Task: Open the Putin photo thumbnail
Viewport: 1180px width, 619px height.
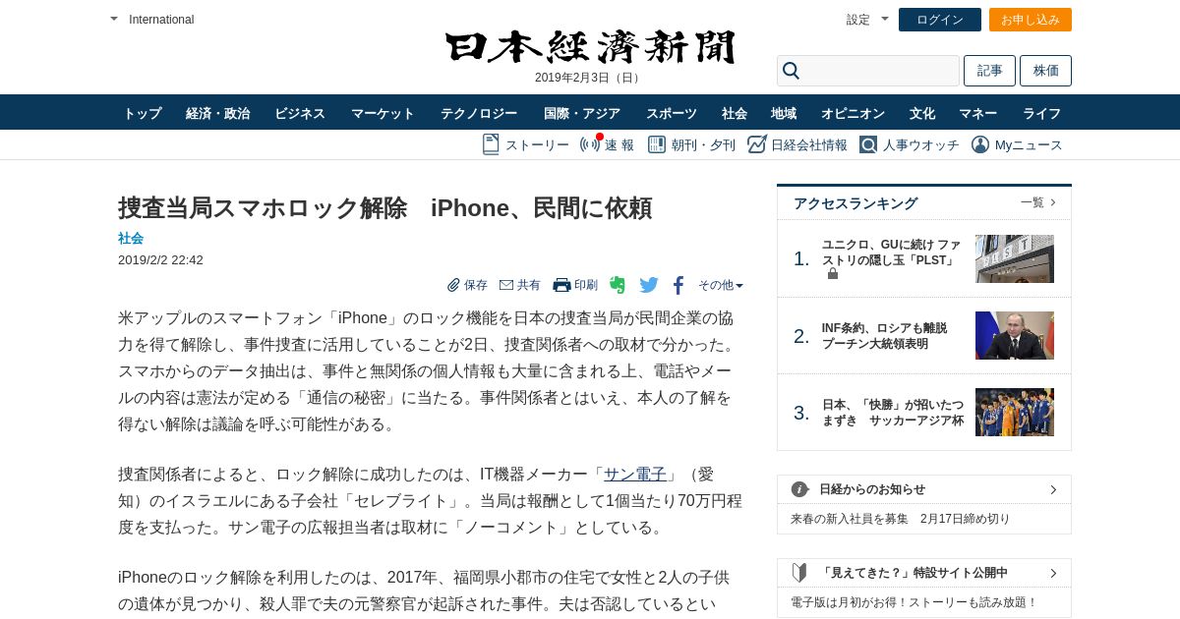Action: pos(1015,335)
